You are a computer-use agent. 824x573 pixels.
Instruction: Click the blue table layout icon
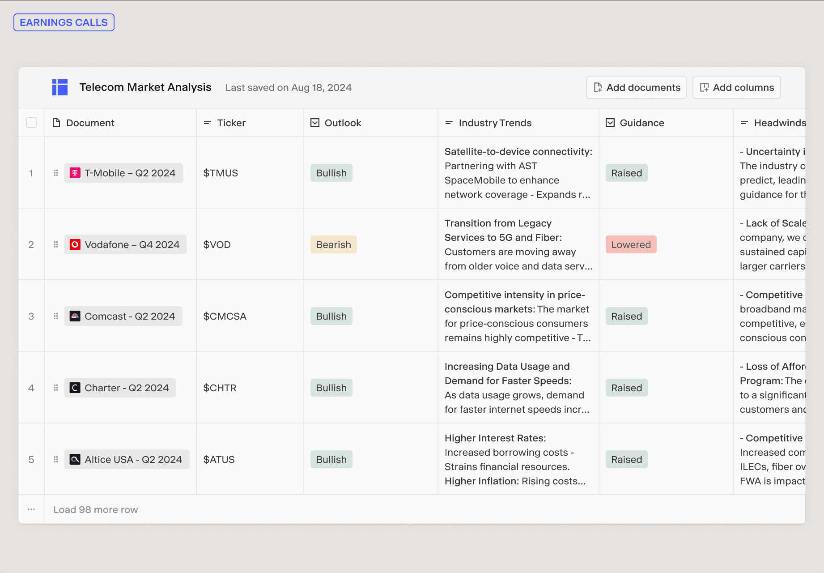[x=60, y=87]
